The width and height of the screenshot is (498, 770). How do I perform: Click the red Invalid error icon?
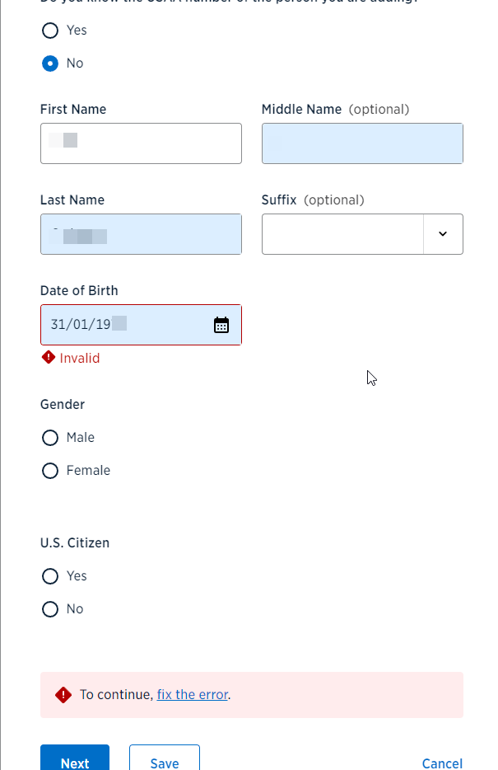(49, 358)
